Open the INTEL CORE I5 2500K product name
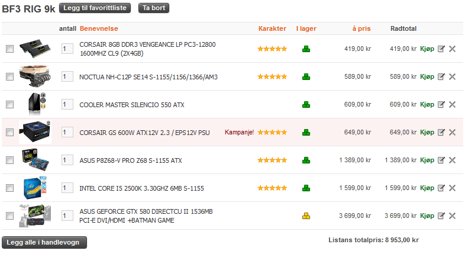The width and height of the screenshot is (468, 257). pos(141,188)
